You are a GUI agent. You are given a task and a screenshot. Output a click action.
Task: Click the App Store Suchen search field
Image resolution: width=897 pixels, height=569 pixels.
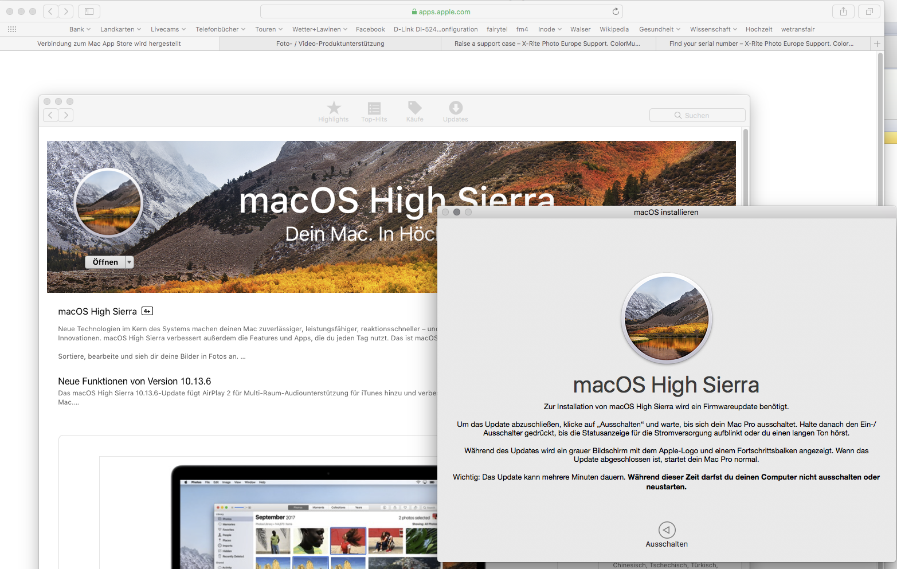[x=697, y=115]
